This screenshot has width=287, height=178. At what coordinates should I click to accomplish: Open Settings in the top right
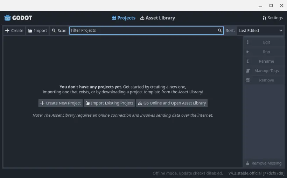[272, 18]
